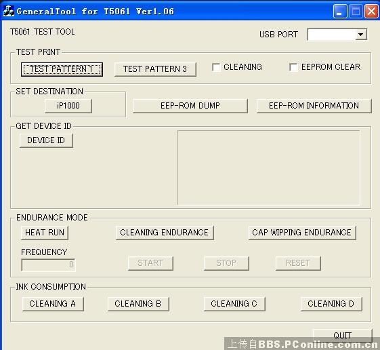Open EEP-ROM INFORMATION

coord(314,106)
